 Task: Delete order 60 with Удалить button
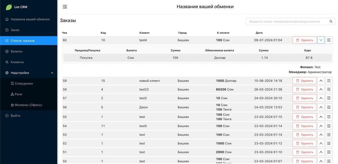[x=304, y=40]
